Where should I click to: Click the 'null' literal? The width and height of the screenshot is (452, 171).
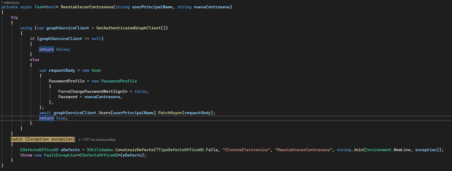coord(96,38)
